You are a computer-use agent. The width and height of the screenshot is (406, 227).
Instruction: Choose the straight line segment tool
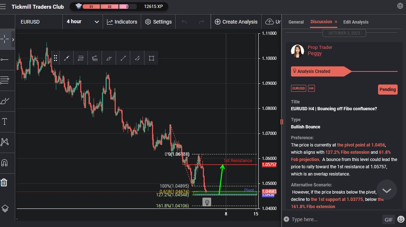click(123, 58)
